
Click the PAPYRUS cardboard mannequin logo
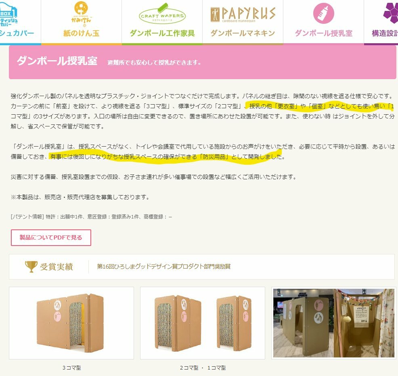pyautogui.click(x=243, y=15)
